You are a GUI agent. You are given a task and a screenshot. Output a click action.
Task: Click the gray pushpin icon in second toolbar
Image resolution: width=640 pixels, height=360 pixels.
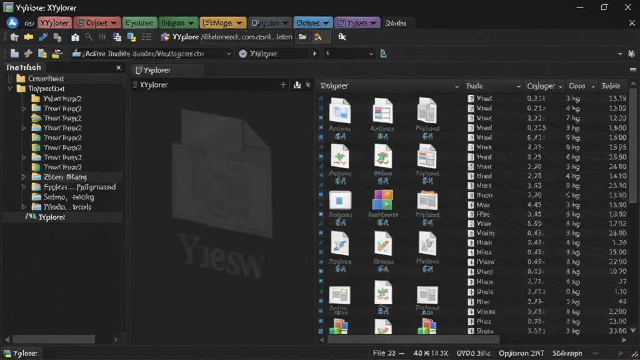(28, 54)
